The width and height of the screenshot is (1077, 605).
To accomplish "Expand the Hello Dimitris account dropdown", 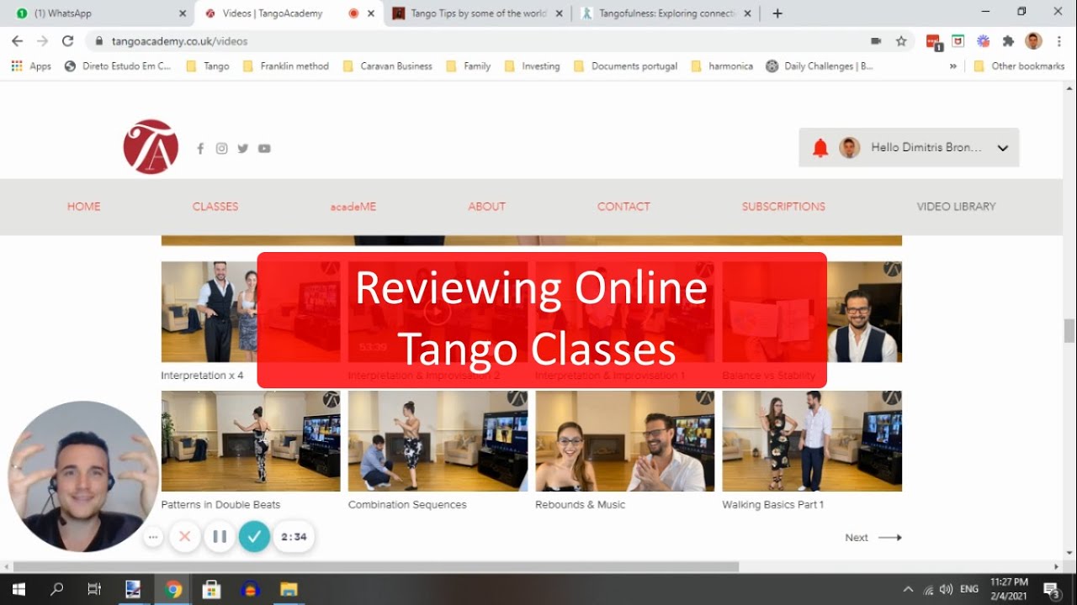I will 1003,148.
